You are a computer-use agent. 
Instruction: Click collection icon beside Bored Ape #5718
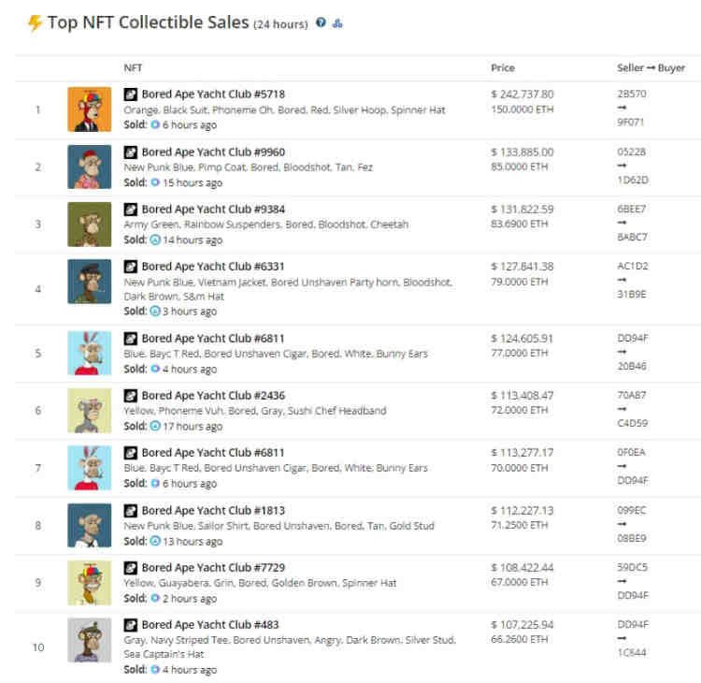(x=130, y=94)
